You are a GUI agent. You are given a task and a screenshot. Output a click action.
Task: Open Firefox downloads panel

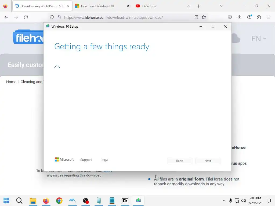pos(239,17)
